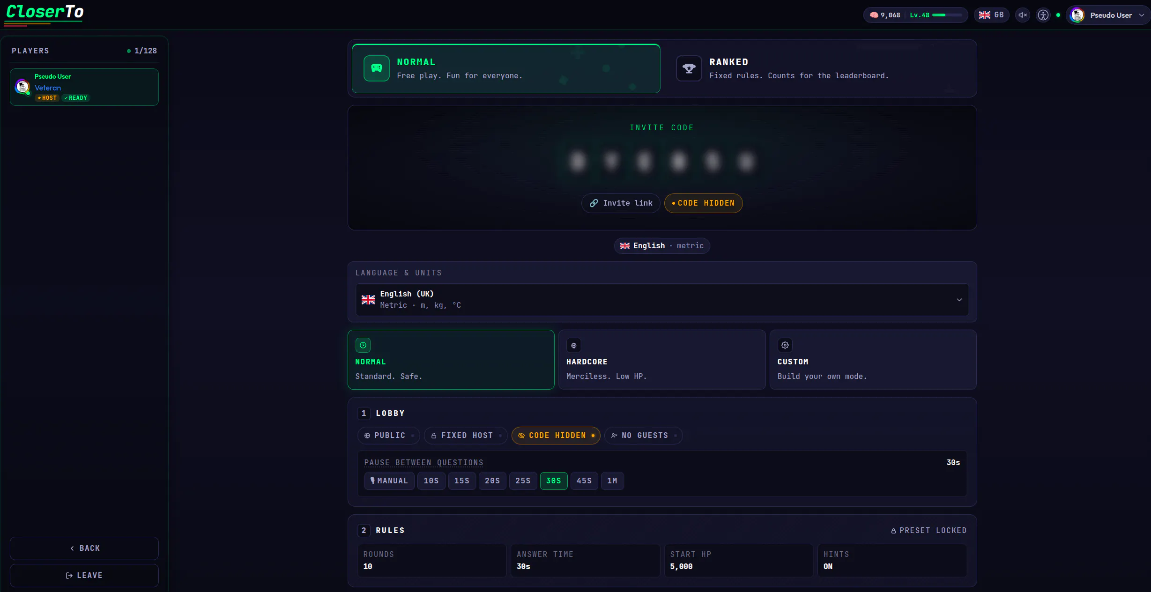Set pause between questions to 20S

pyautogui.click(x=492, y=481)
